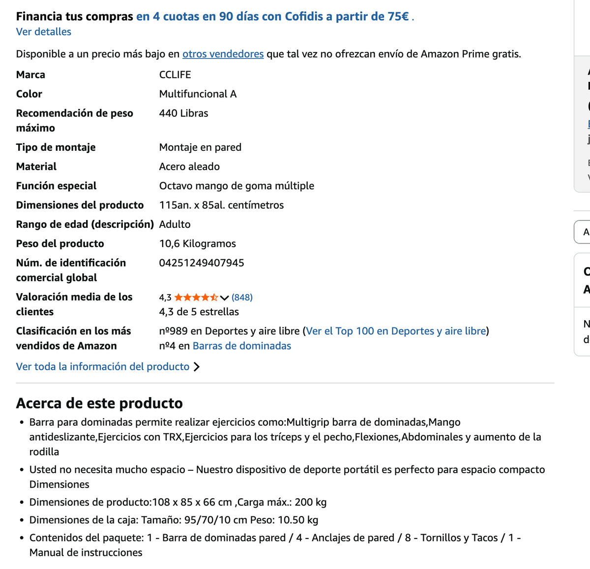590x569 pixels.
Task: Open the 848 customer reviews link
Action: coord(242,298)
